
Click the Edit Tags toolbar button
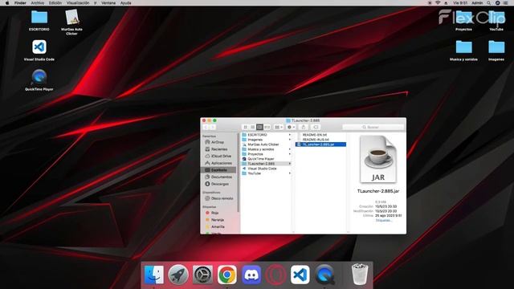coord(316,127)
